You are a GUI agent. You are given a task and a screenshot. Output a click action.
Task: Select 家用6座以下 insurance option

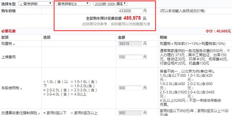45,113
